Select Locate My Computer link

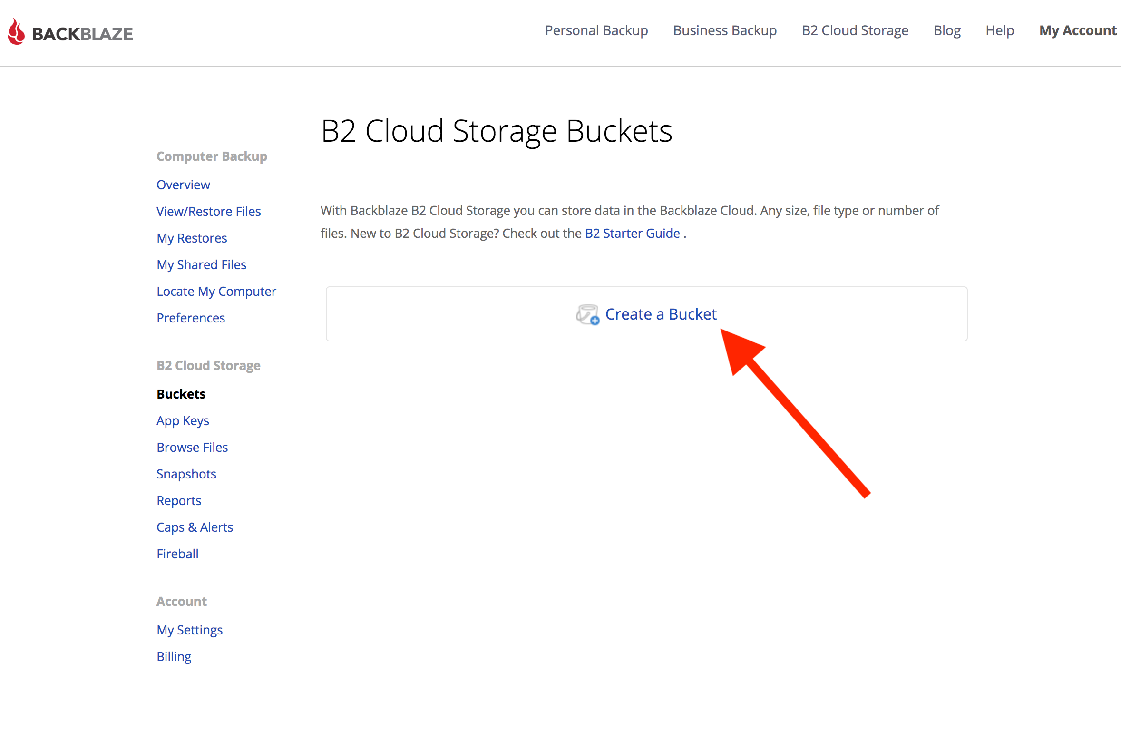coord(216,291)
